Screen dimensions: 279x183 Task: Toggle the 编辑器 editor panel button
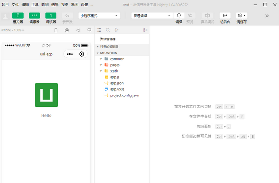pyautogui.click(x=34, y=15)
